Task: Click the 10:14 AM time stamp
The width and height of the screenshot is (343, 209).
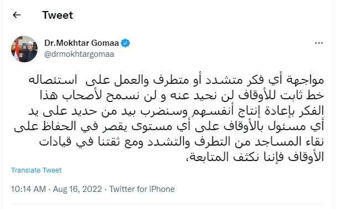Action: [28, 189]
